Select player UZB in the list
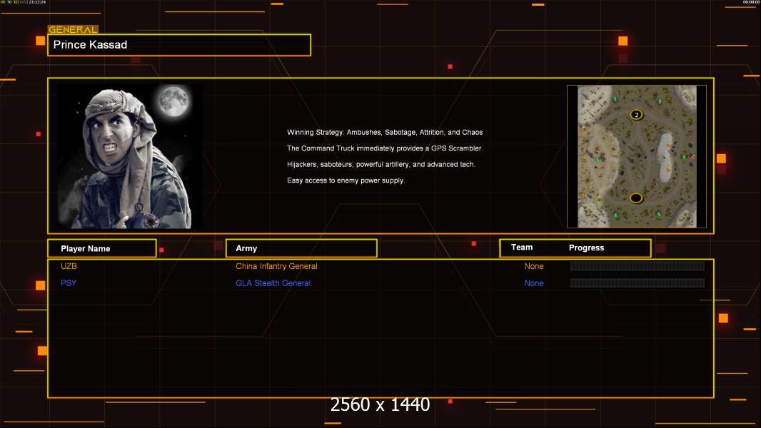761x428 pixels. click(69, 266)
